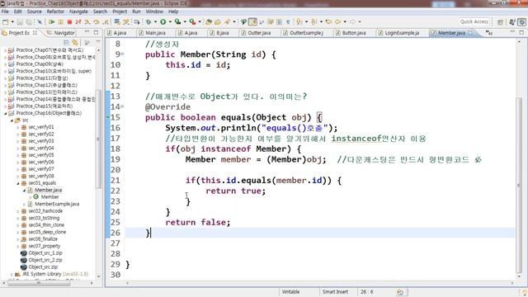The height and width of the screenshot is (297, 528).
Task: Select Object_src_1.zip file
Action: (45, 253)
